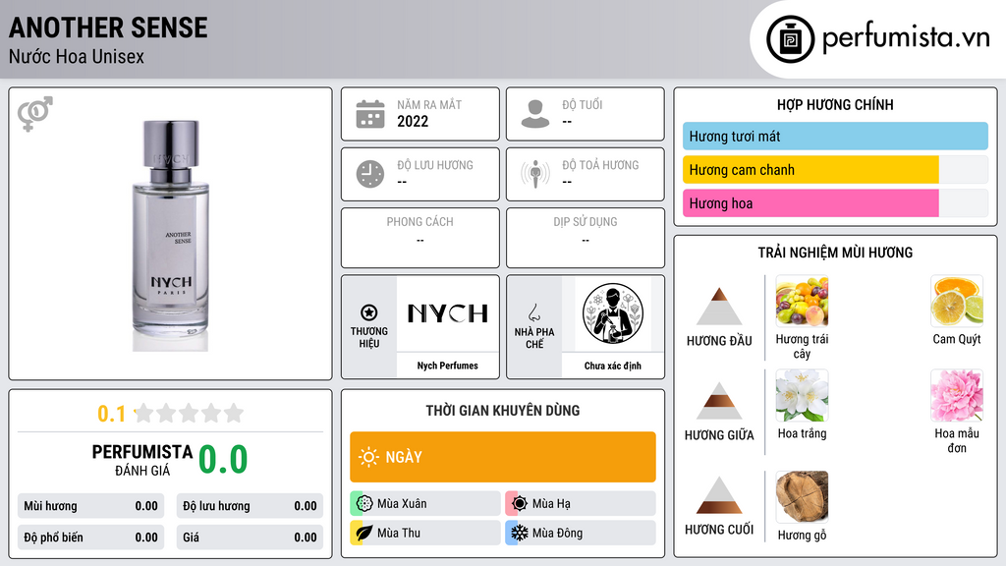Screen dimensions: 1006x566
Task: Click the Trải nghiệm mùi hương heading
Action: click(x=835, y=253)
